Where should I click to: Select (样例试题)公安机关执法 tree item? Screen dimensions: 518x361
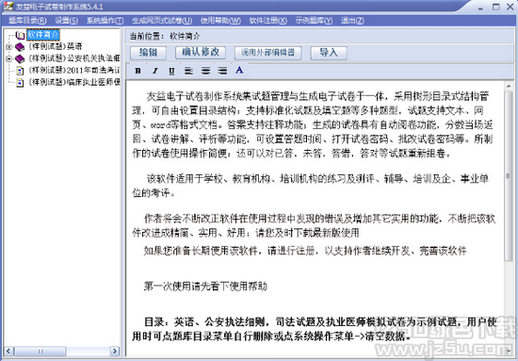tap(74, 58)
